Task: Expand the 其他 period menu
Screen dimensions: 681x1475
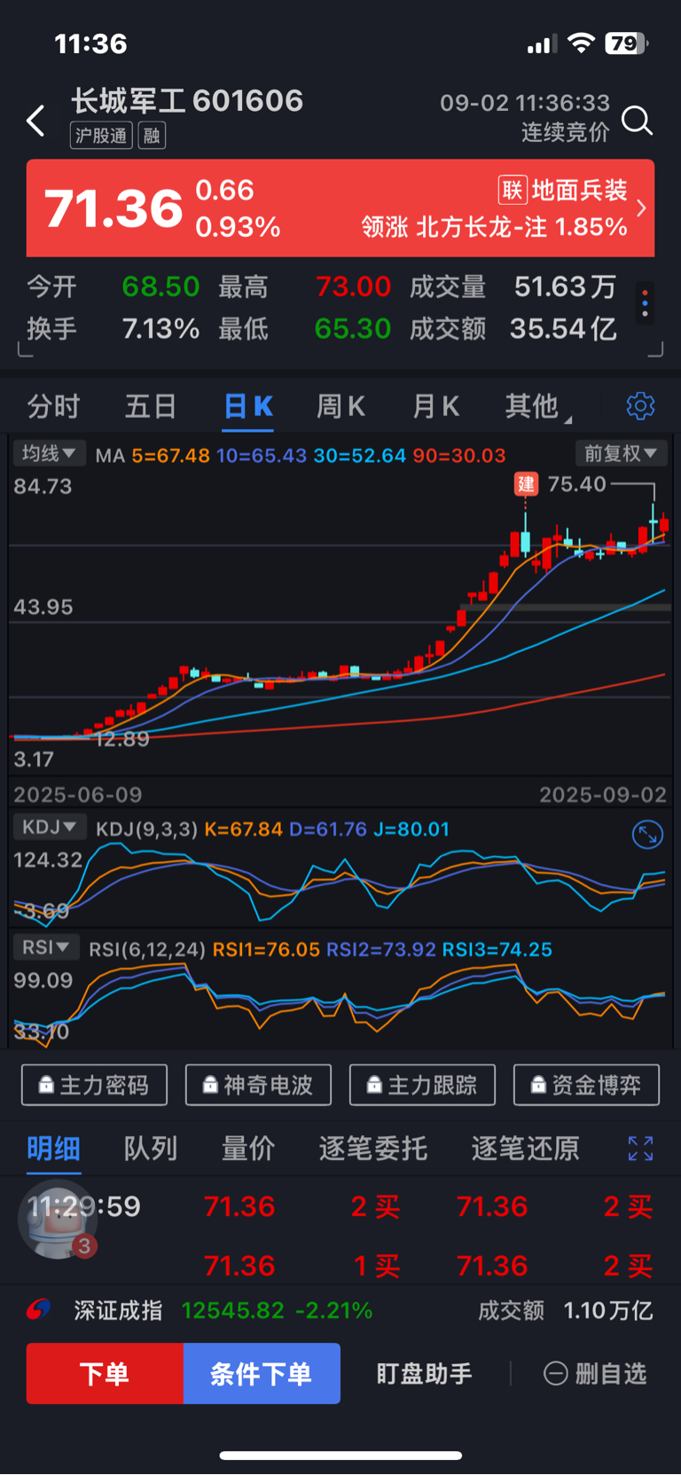Action: pos(537,406)
